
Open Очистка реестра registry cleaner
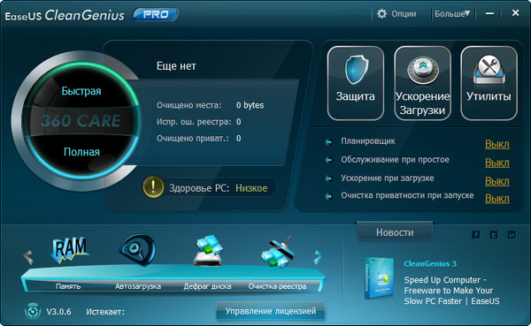pos(277,252)
